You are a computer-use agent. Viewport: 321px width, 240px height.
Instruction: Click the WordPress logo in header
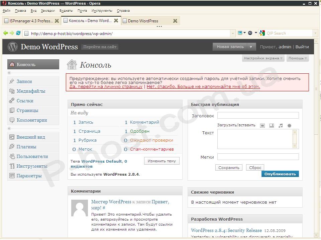click(12, 47)
